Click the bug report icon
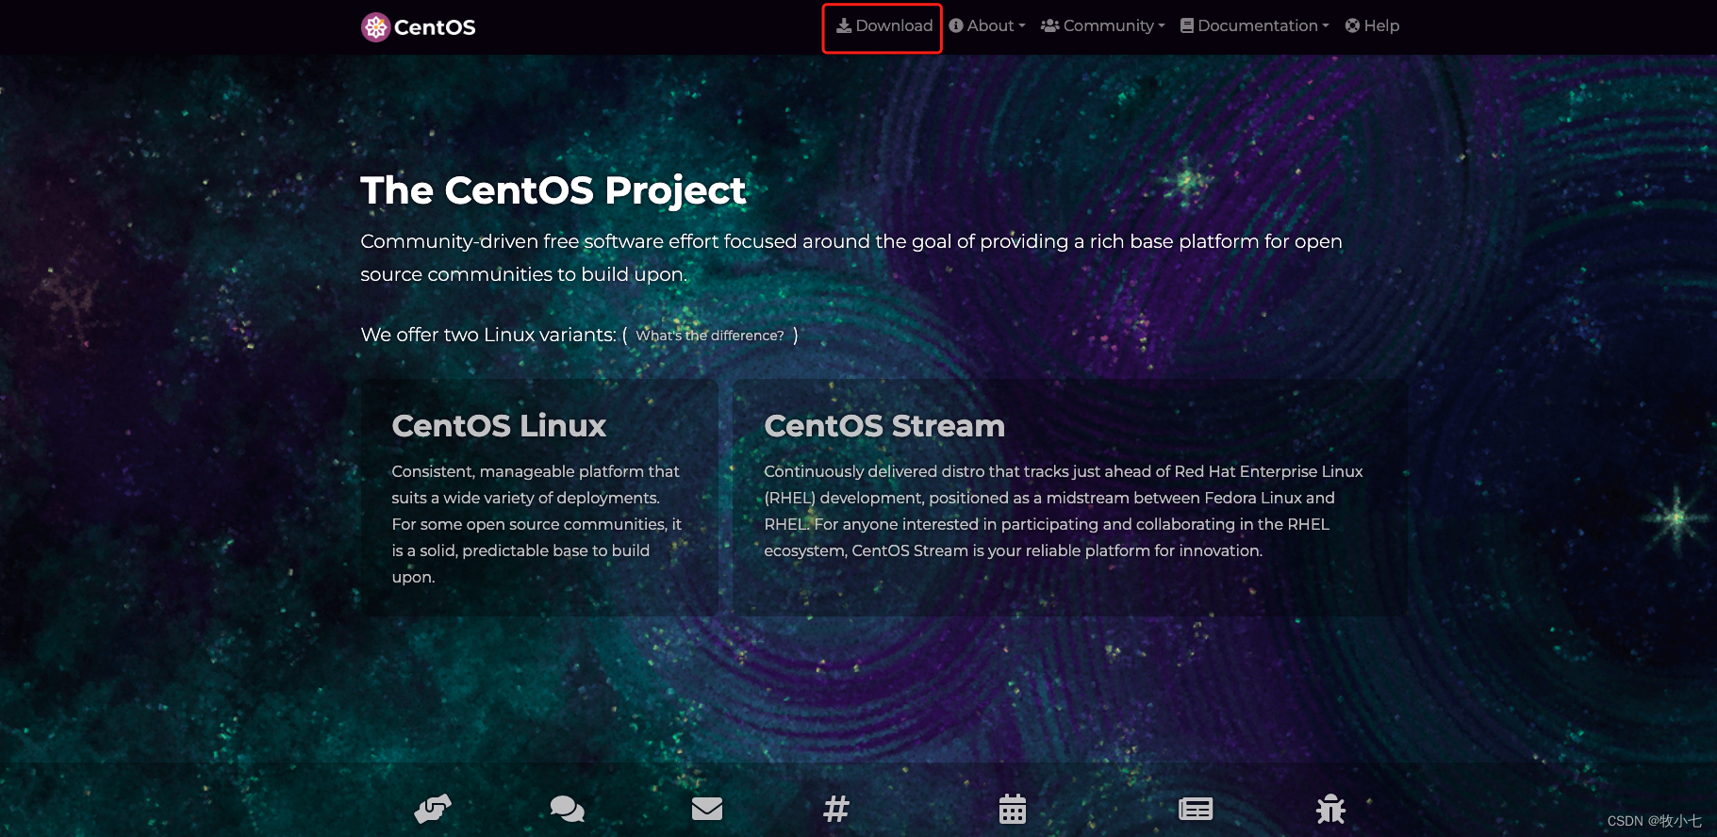1717x837 pixels. (x=1330, y=809)
